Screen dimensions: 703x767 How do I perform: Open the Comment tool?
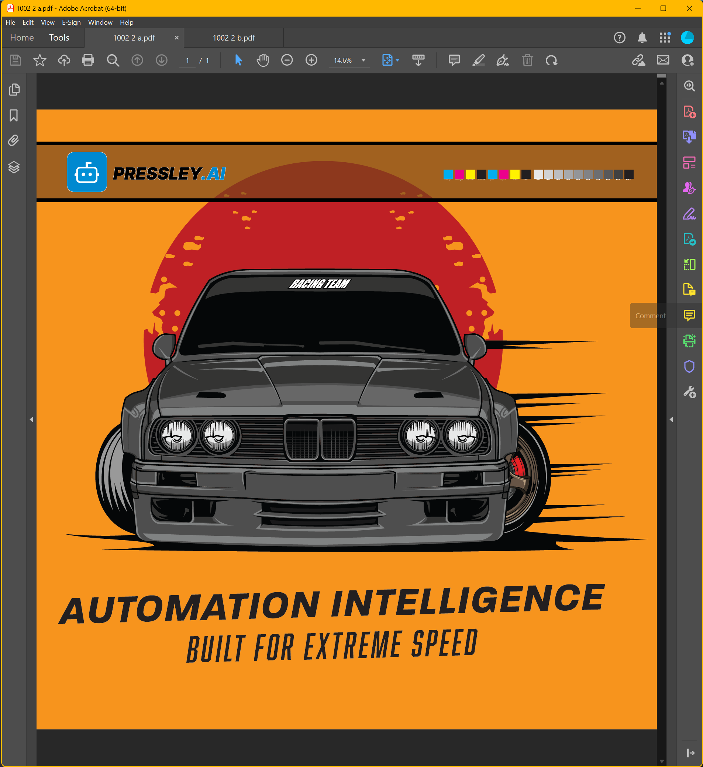click(x=689, y=315)
